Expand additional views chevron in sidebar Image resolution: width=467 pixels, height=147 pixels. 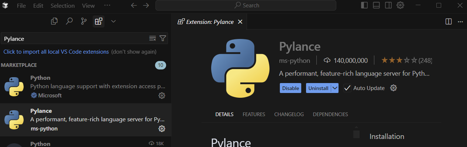pos(113,21)
